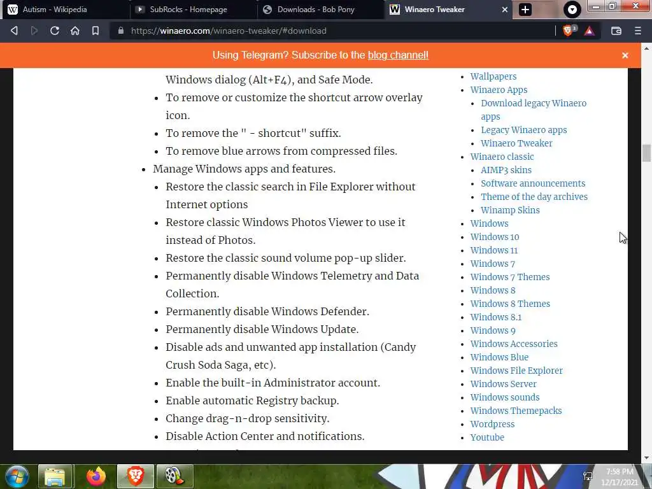Open the Winaero Tweaker sidebar link

(516, 143)
